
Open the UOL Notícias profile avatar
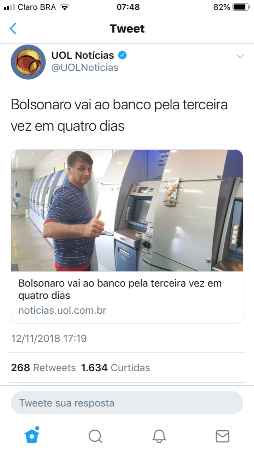28,62
